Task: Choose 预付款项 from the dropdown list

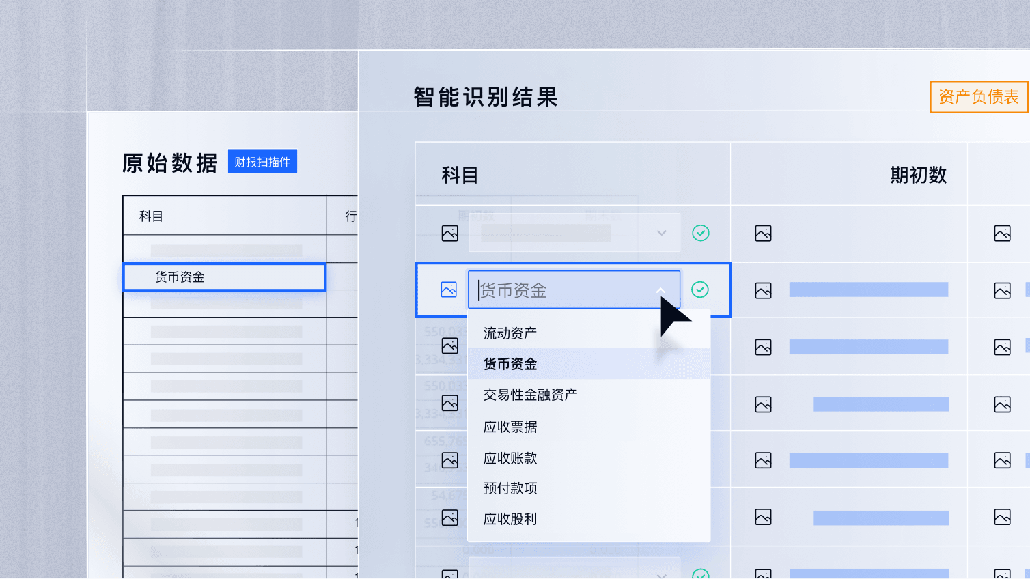Action: [x=510, y=488]
